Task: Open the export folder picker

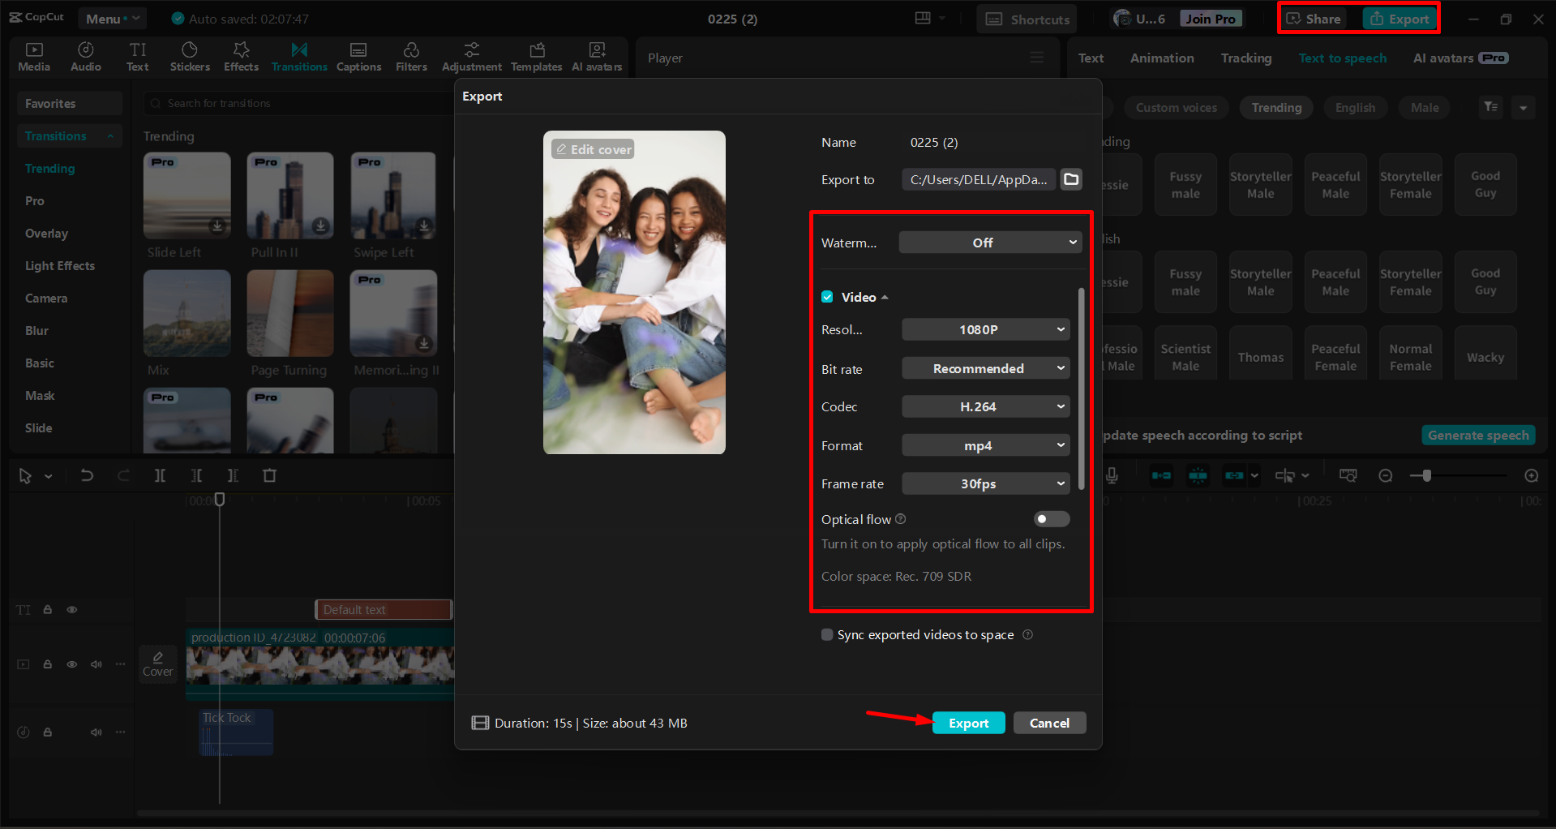Action: (1070, 179)
